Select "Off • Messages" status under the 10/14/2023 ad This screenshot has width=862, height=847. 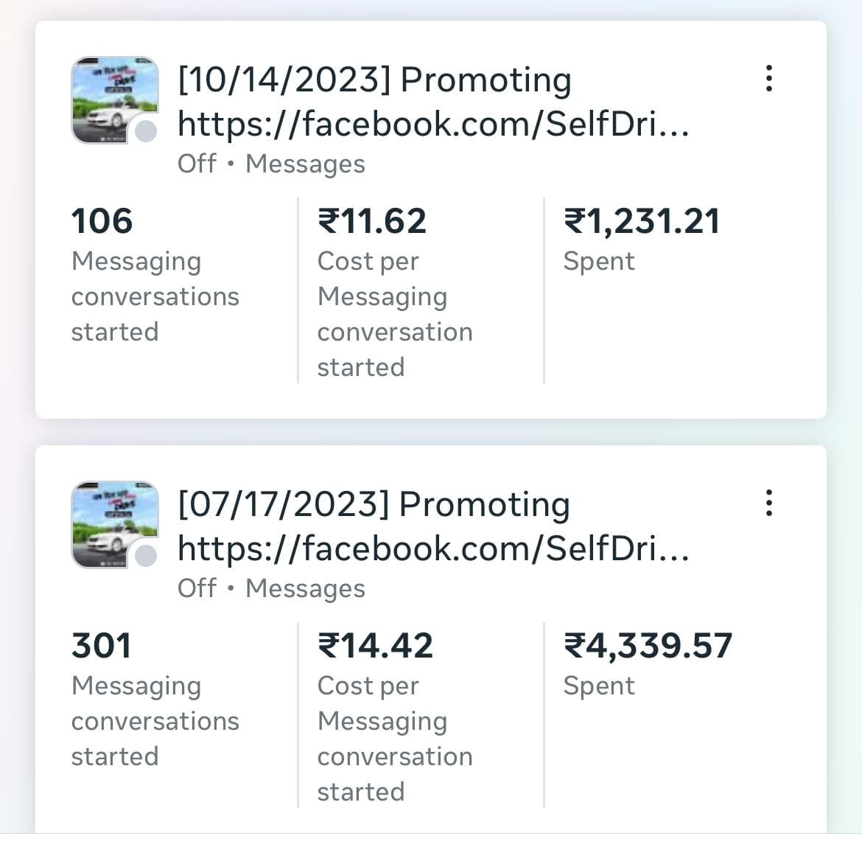click(271, 164)
